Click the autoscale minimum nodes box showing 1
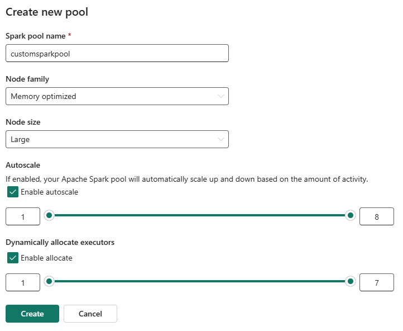The image size is (403, 331). tap(23, 216)
